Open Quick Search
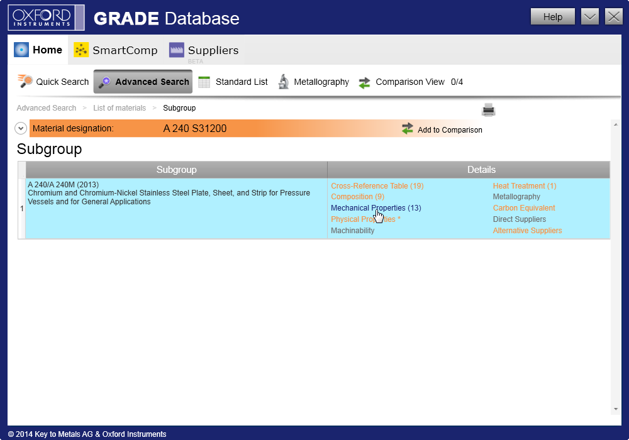Viewport: 629px width, 440px height. pyautogui.click(x=53, y=82)
